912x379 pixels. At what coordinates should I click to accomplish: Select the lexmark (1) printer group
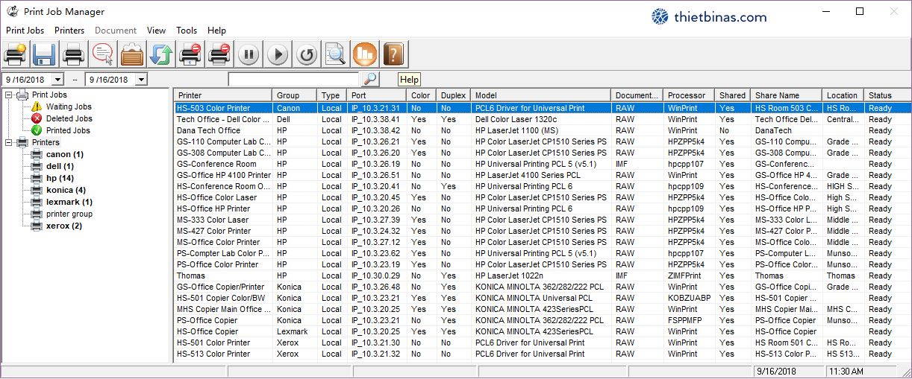(x=69, y=202)
